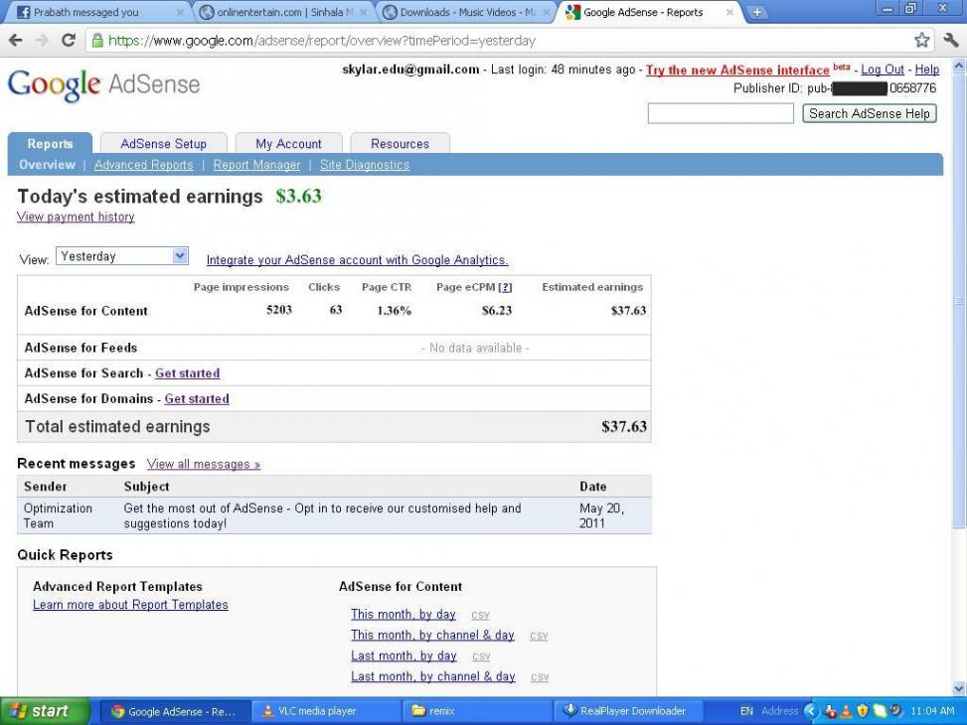Click the Google AdSense logo

[x=103, y=84]
